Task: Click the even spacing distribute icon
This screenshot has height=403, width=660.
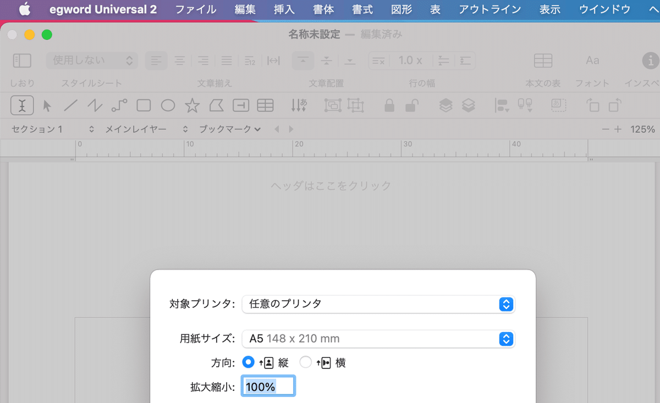Action: click(273, 60)
